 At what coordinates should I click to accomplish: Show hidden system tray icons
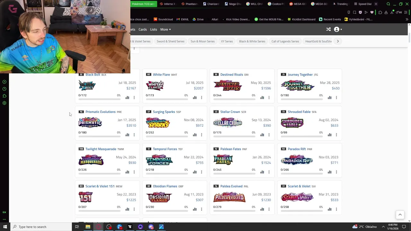pos(383,227)
